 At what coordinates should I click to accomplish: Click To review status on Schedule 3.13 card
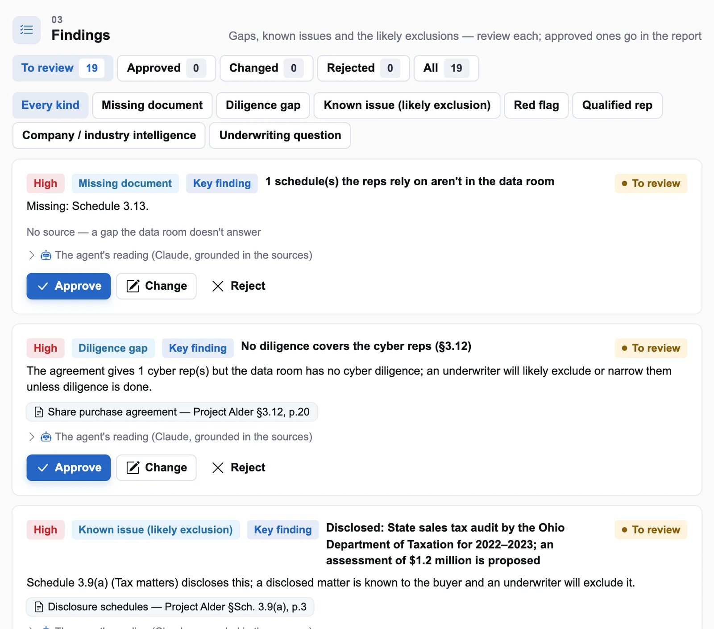[x=651, y=183]
